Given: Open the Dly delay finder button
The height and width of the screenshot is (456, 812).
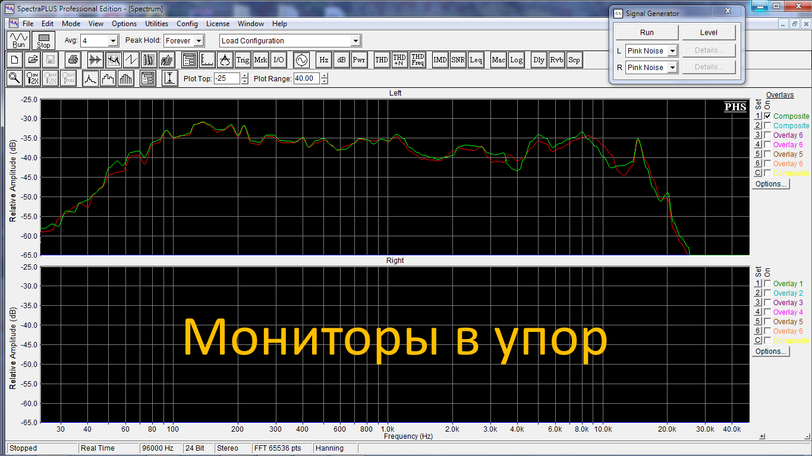Looking at the screenshot, I should 539,60.
